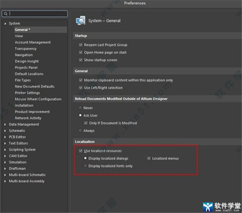242x213 pixels.
Task: Open the Installation settings page
Action: [24, 105]
